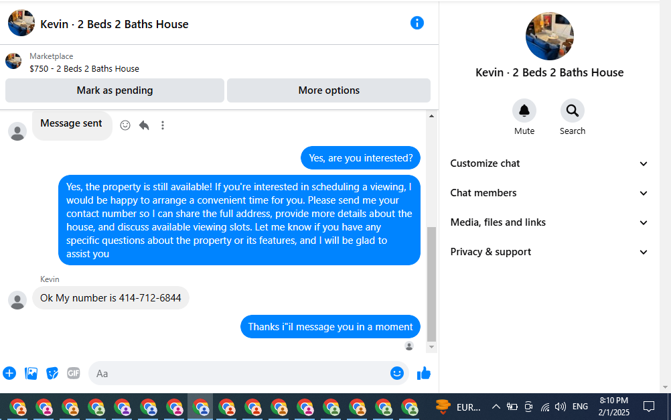This screenshot has height=420, width=671.
Task: Open more actions for the 'Message sent' message
Action: tap(163, 125)
